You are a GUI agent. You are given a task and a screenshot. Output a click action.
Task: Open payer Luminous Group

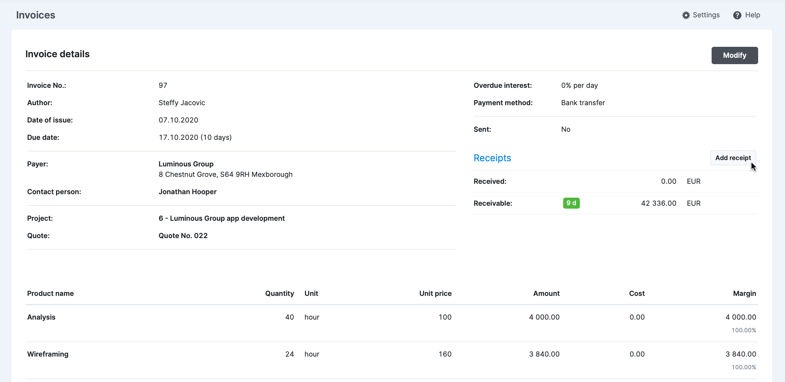click(186, 164)
